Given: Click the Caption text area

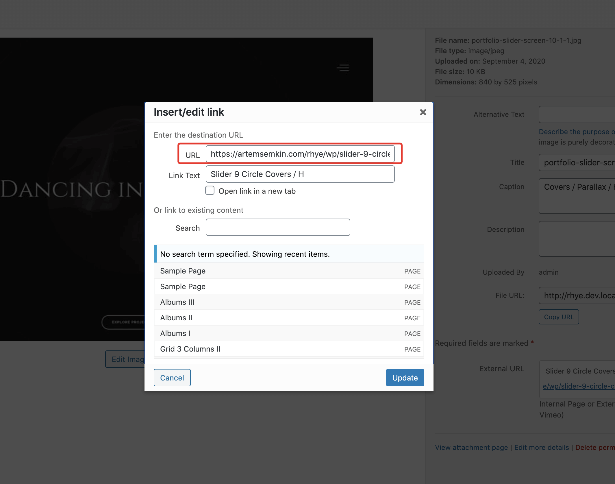Looking at the screenshot, I should 577,196.
